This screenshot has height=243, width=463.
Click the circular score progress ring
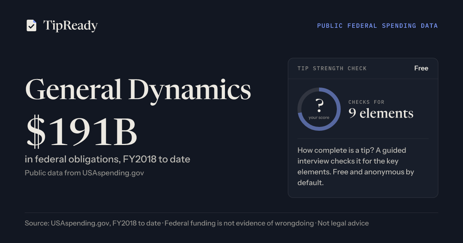click(x=319, y=109)
